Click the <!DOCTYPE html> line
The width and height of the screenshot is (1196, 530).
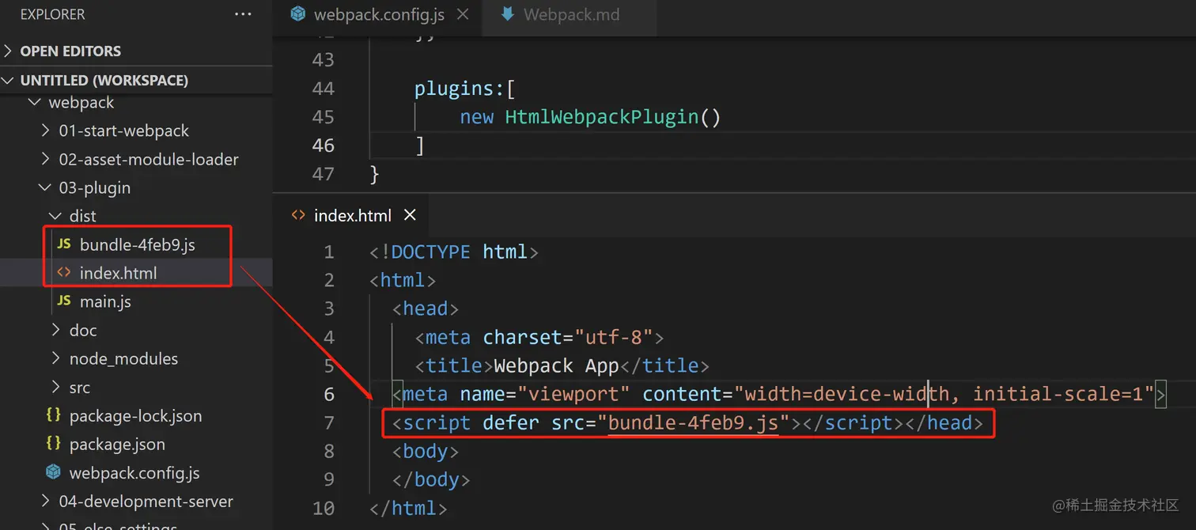[453, 252]
